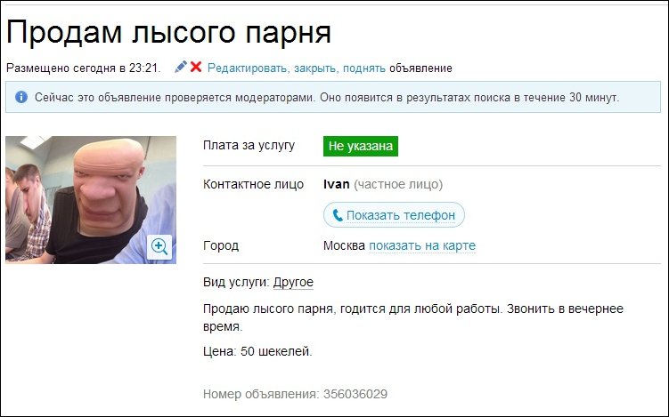The height and width of the screenshot is (417, 669).
Task: Click the blue info icon in moderation notice
Action: click(21, 97)
